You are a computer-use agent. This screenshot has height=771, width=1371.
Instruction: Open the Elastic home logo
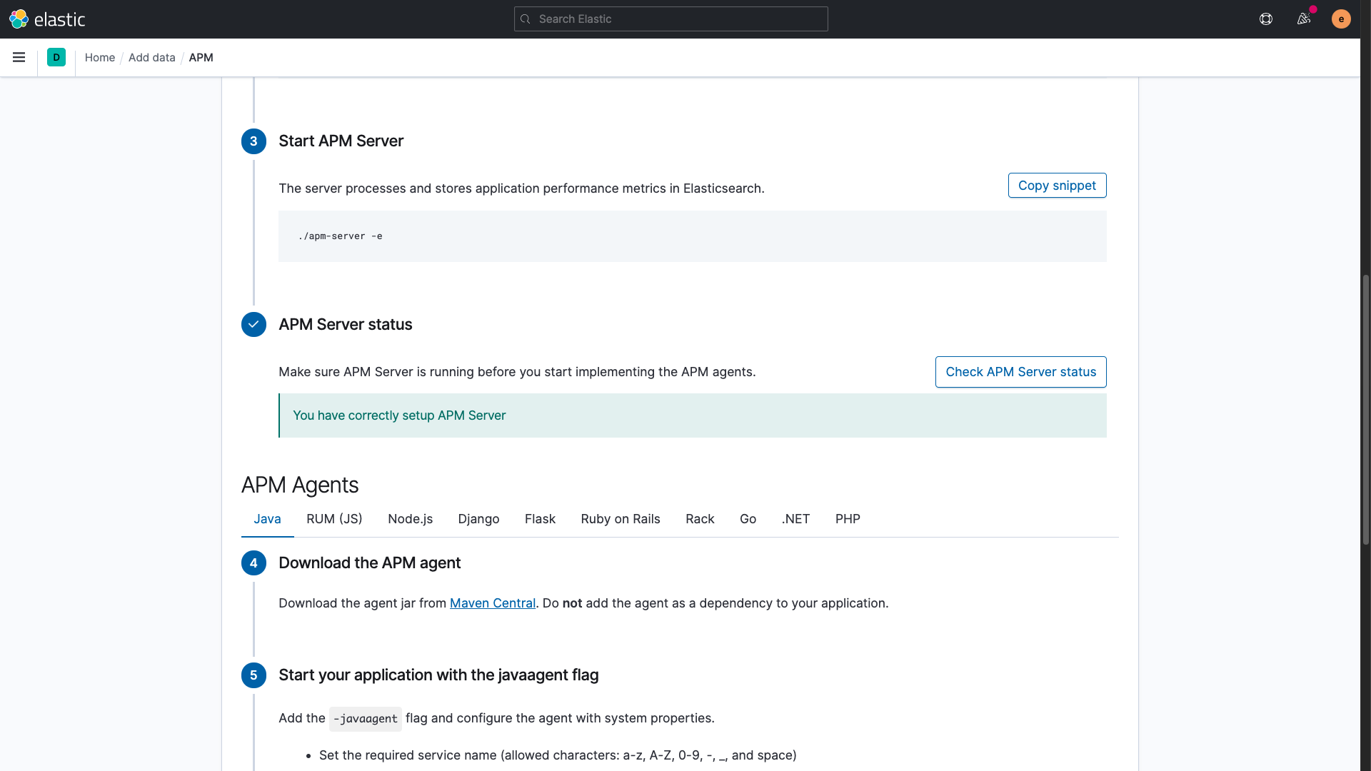pos(47,19)
